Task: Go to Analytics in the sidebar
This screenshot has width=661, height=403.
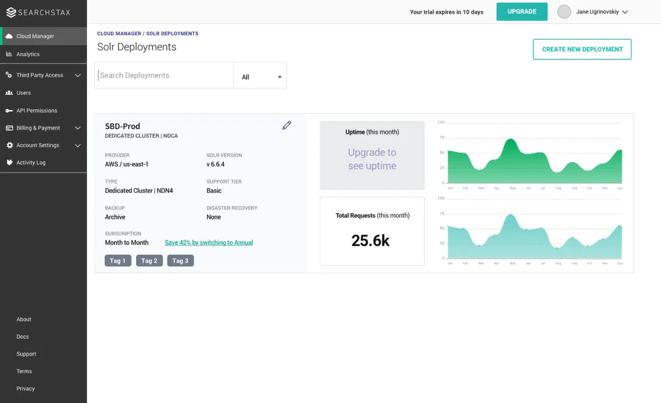Action: pyautogui.click(x=44, y=54)
